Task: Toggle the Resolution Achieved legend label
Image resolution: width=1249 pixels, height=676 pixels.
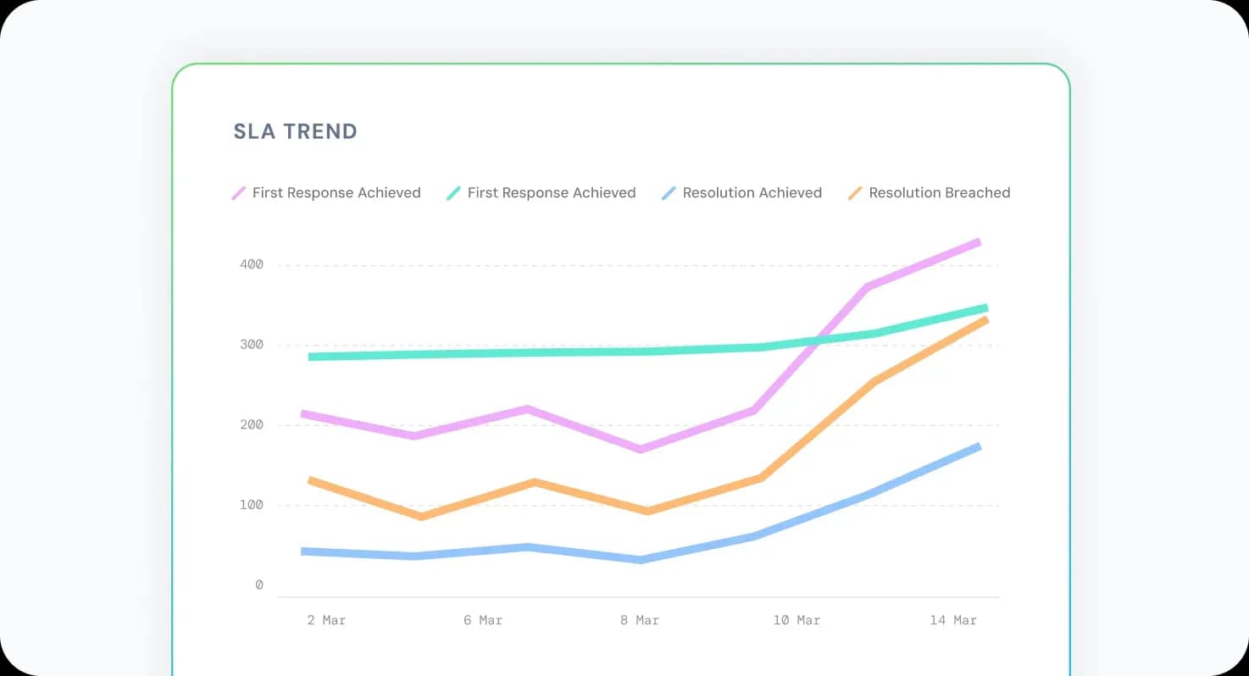Action: click(x=752, y=193)
